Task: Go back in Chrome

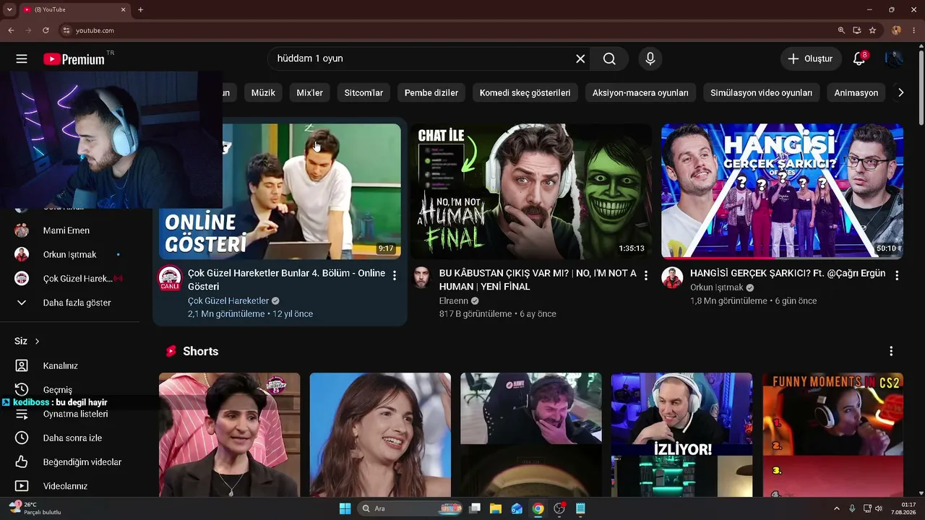Action: pyautogui.click(x=11, y=30)
